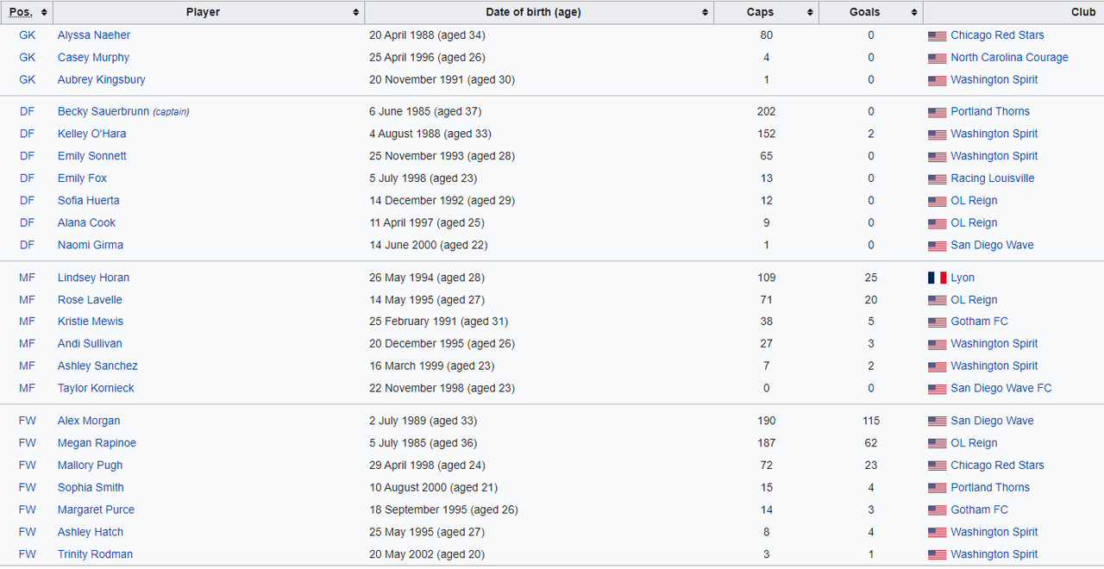The image size is (1104, 569).
Task: Select Lindsey Horan link
Action: [93, 278]
